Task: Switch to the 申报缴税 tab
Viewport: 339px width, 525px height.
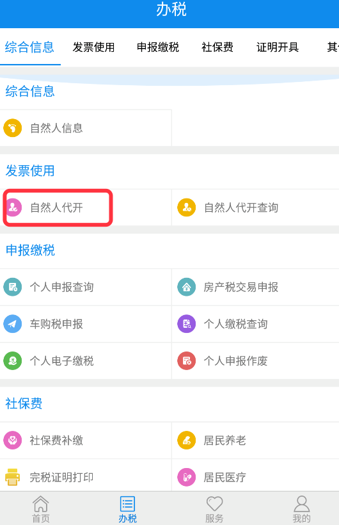Action: point(158,47)
